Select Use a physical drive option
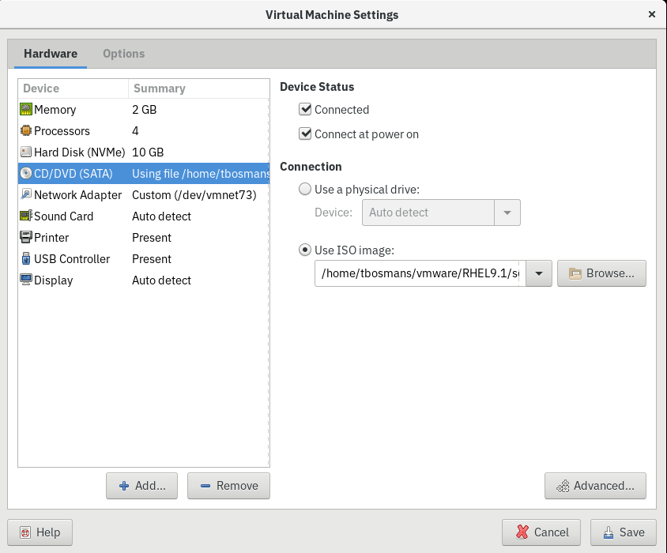 click(305, 190)
